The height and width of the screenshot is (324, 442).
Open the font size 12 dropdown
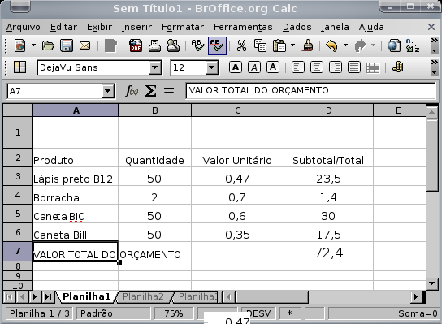point(212,67)
